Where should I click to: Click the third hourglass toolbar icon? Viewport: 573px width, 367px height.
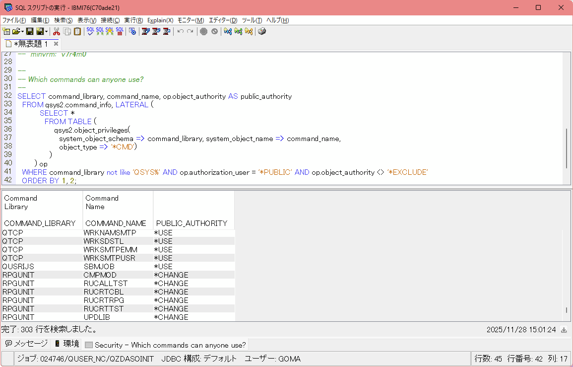point(167,31)
